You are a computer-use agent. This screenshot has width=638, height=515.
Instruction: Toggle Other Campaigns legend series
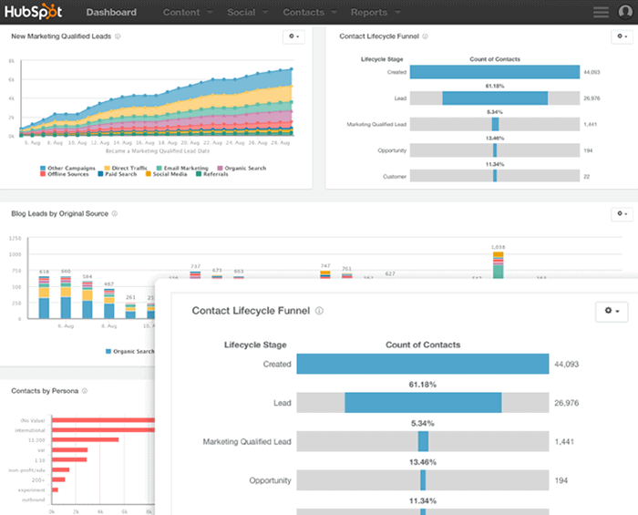coord(67,168)
